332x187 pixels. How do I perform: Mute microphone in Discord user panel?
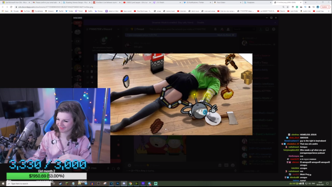click(x=108, y=168)
